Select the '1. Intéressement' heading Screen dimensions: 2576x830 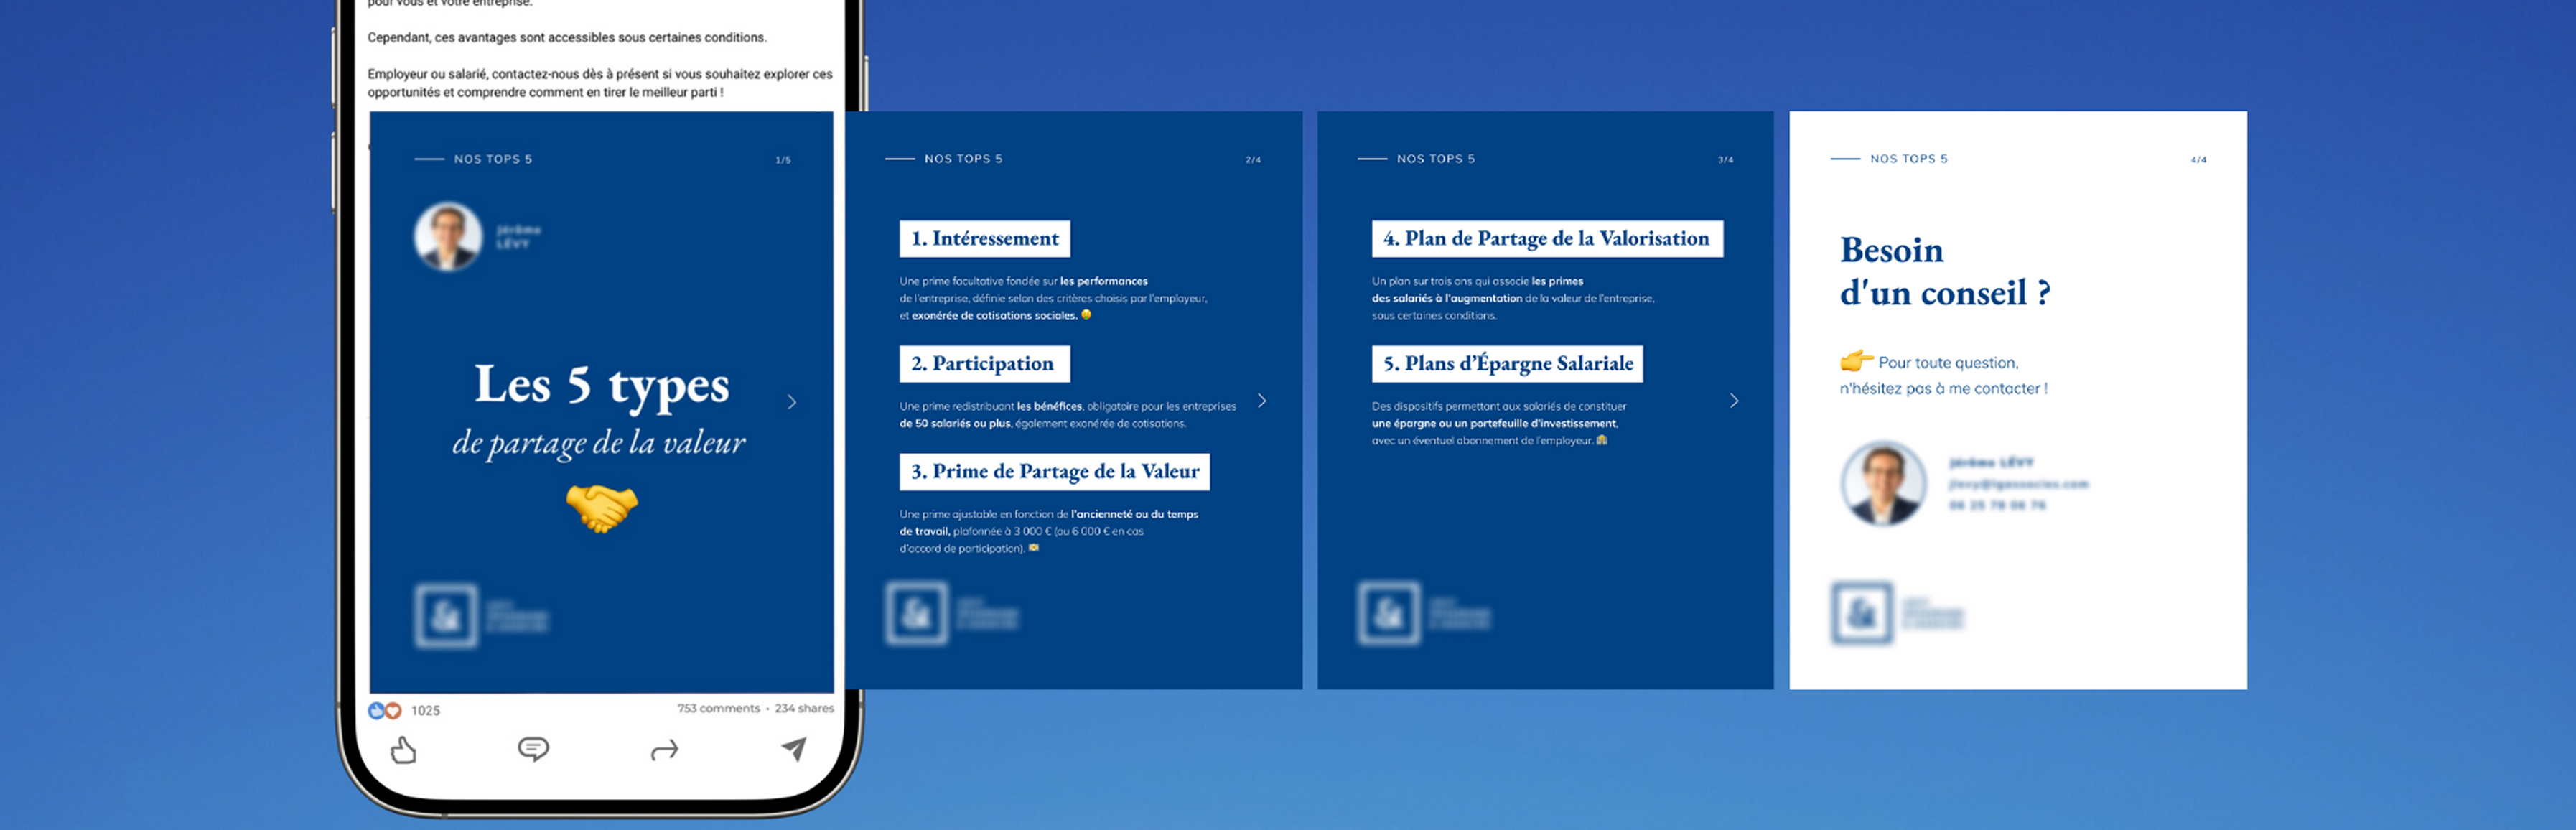pyautogui.click(x=984, y=239)
